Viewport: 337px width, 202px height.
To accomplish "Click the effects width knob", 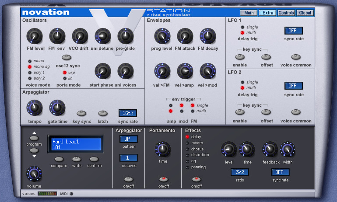I will tap(288, 149).
